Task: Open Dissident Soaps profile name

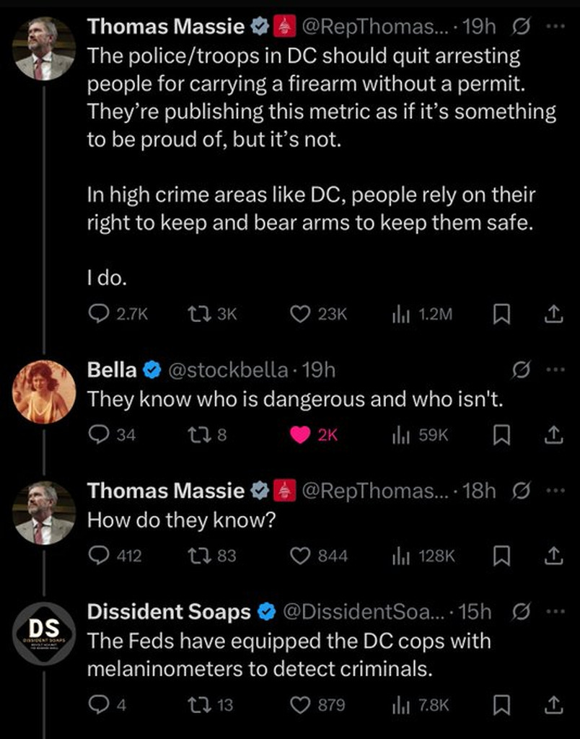Action: (x=169, y=612)
